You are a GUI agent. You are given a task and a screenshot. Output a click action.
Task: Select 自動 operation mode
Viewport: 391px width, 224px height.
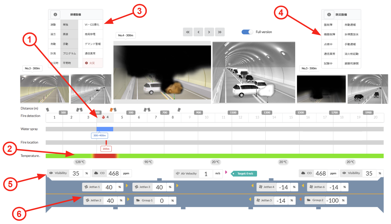pos(54,44)
